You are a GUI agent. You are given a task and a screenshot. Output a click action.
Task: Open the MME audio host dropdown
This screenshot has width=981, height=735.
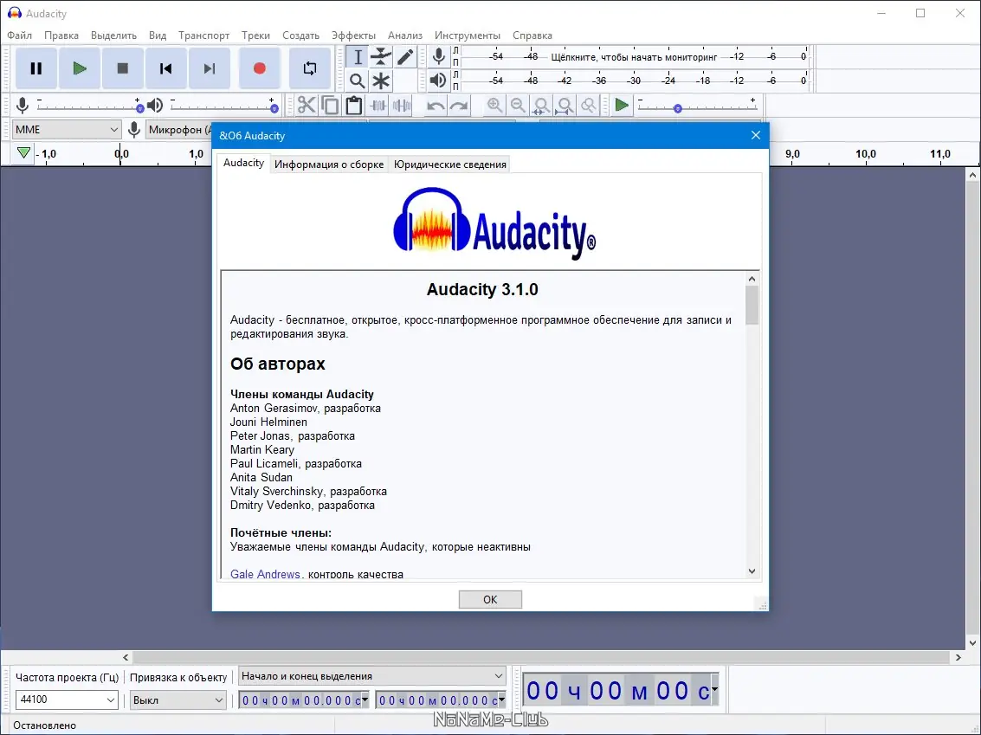[67, 130]
